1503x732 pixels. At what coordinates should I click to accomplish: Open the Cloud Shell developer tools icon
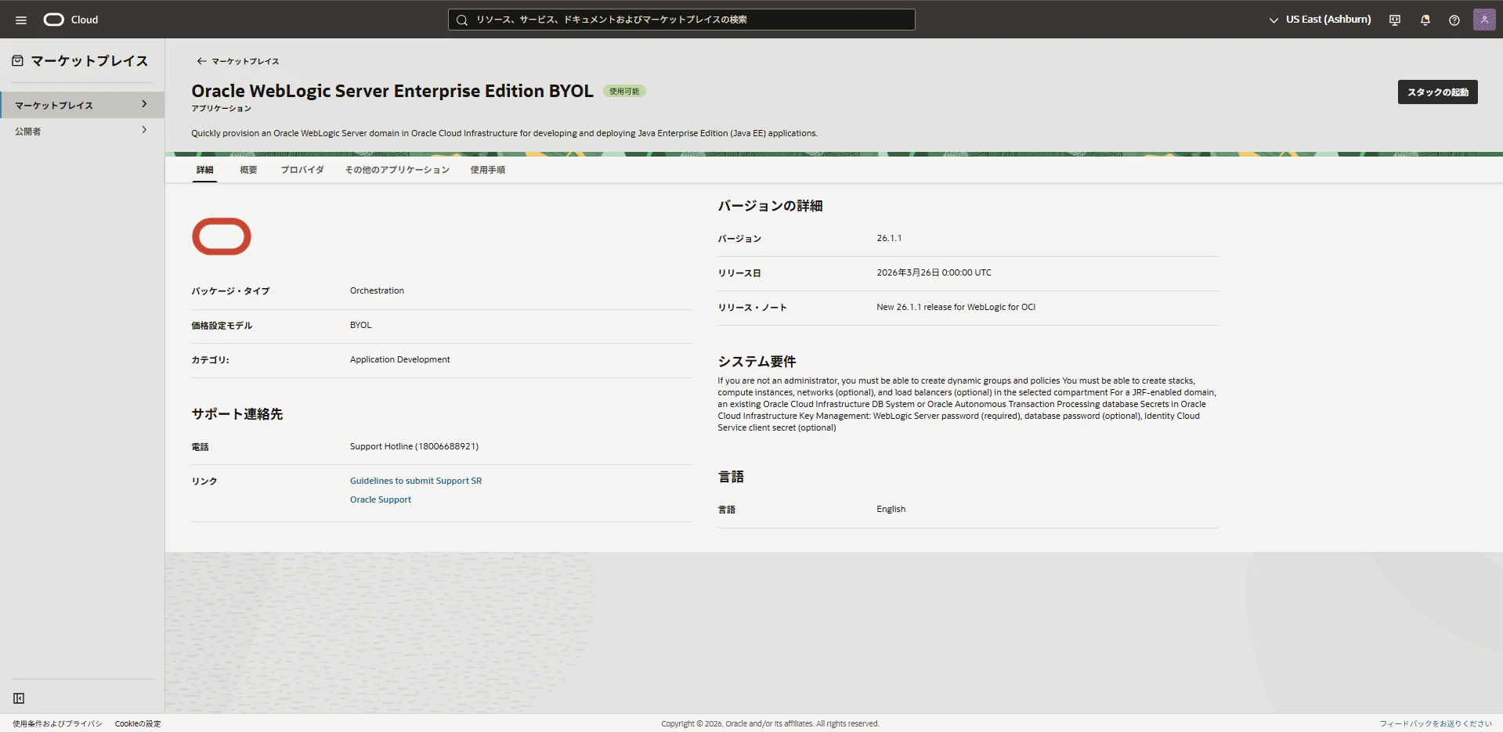coord(1395,20)
